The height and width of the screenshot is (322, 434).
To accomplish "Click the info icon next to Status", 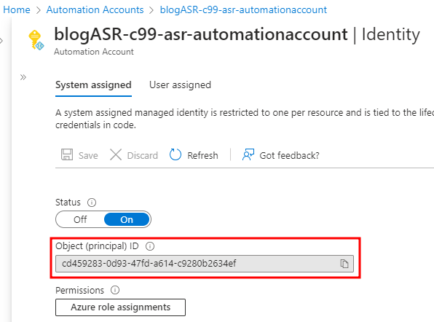I will (x=92, y=203).
